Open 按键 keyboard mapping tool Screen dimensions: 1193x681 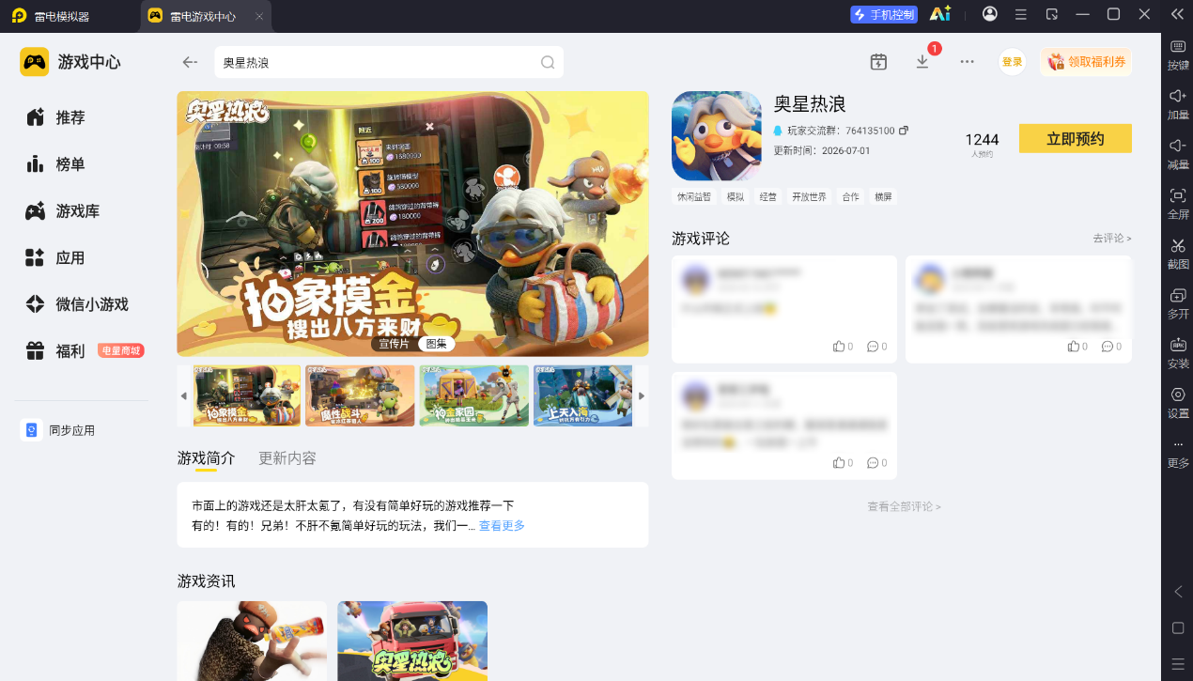pyautogui.click(x=1178, y=55)
